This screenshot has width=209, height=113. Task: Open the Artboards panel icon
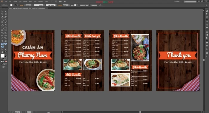[207, 56]
